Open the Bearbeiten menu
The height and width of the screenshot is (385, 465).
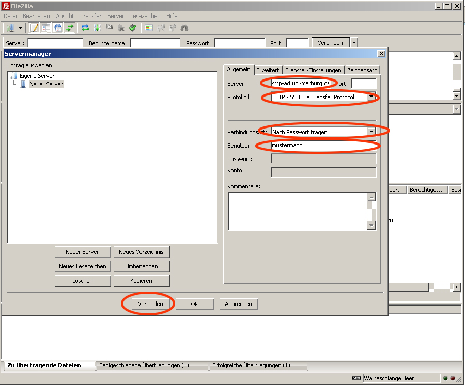point(37,16)
